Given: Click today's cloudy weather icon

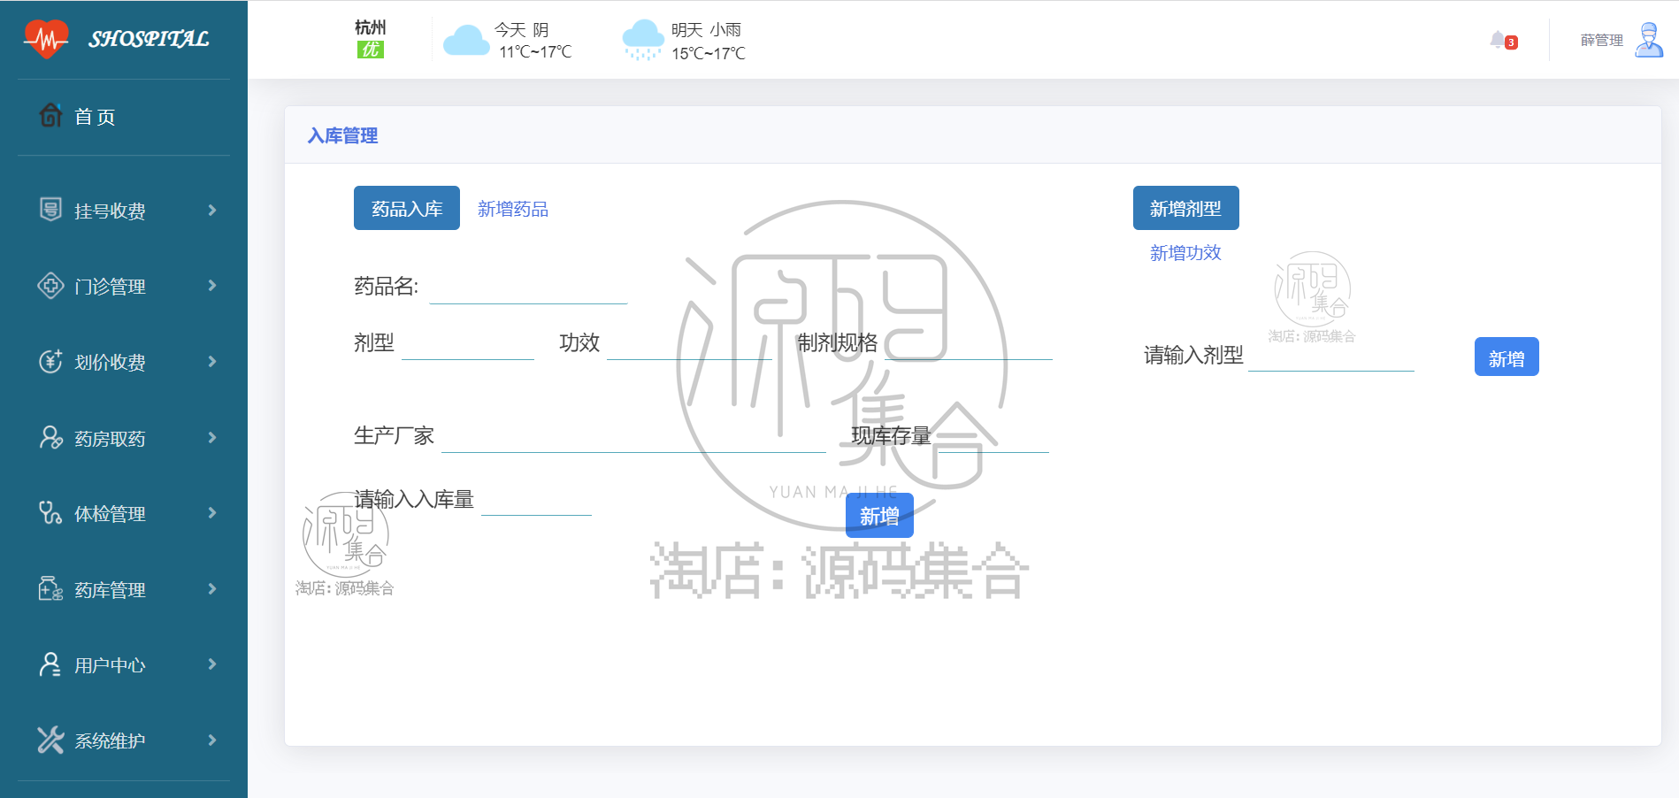Looking at the screenshot, I should pos(466,41).
